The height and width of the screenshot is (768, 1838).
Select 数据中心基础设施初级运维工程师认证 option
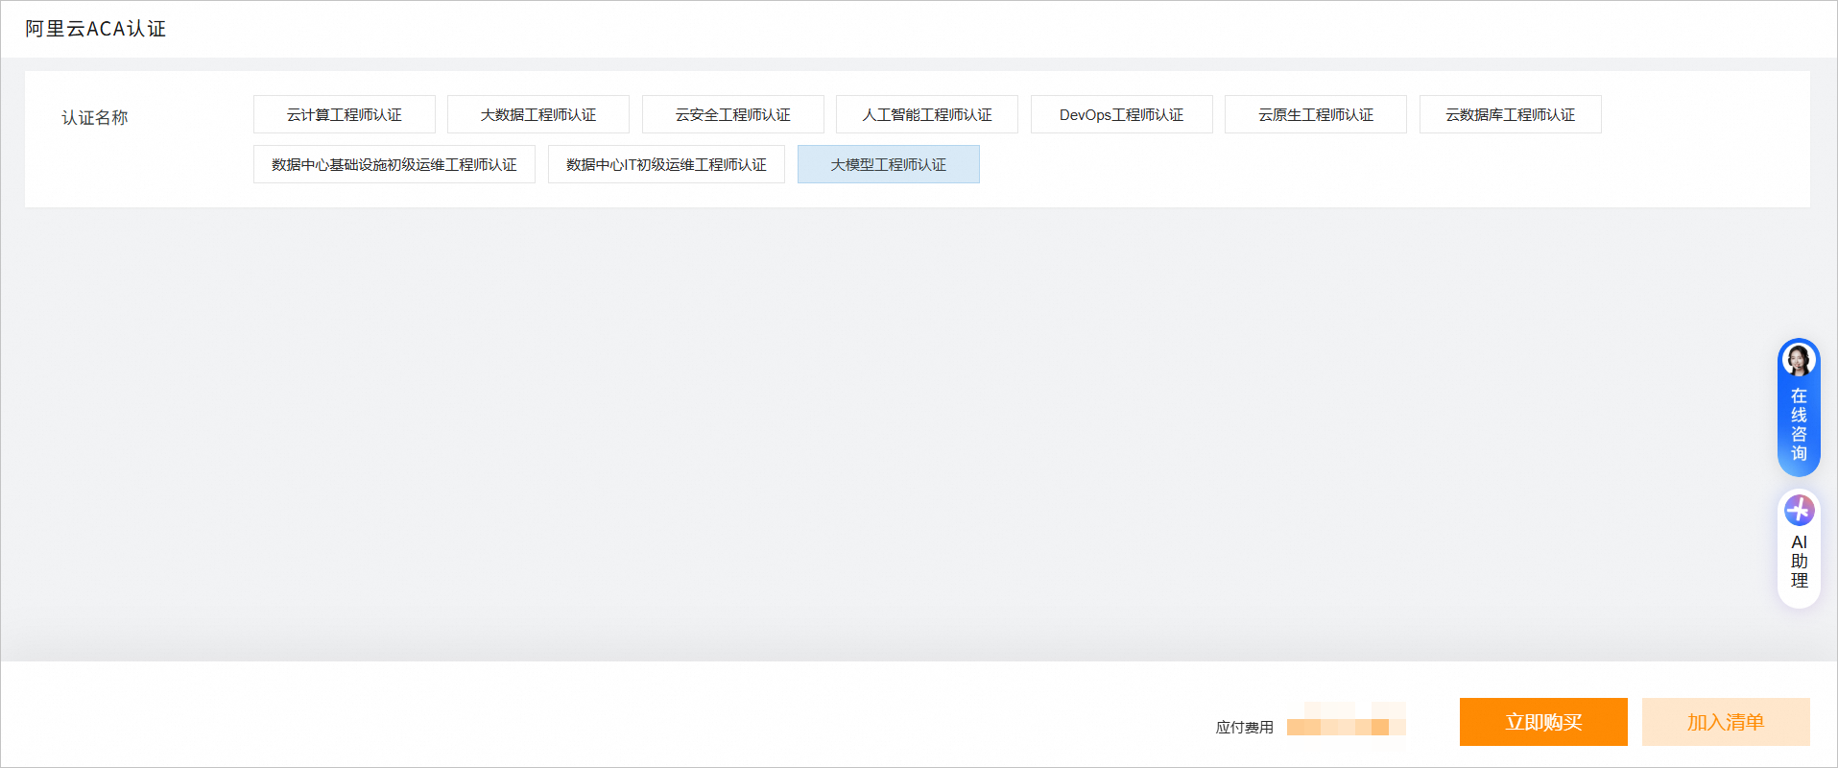pos(394,164)
